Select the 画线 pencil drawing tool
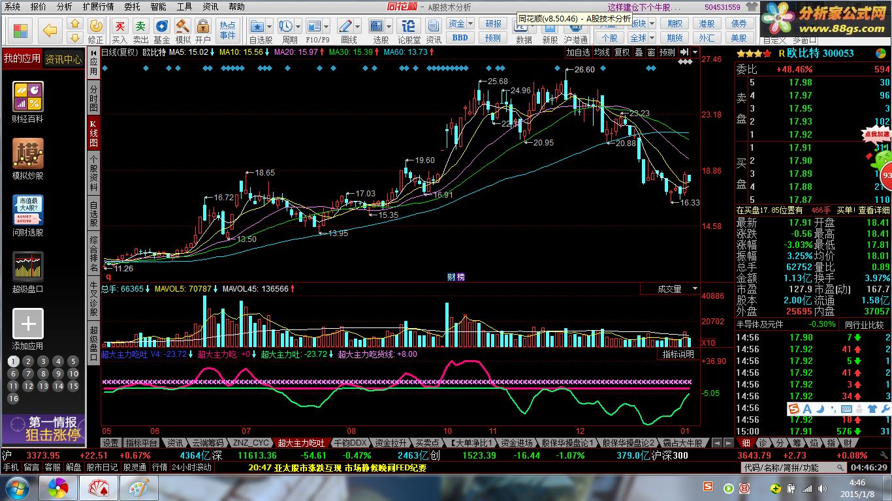892x501 pixels. click(x=345, y=25)
